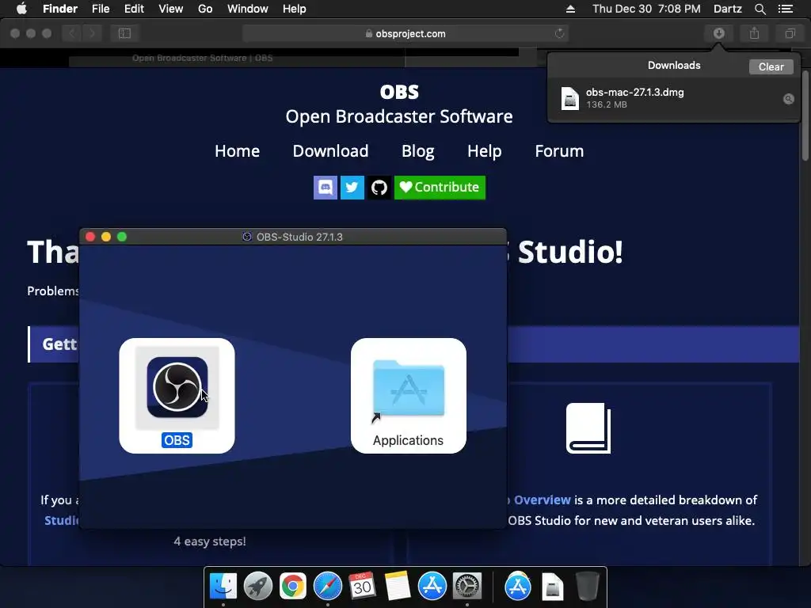Open the Download page link
This screenshot has width=811, height=608.
(x=330, y=151)
